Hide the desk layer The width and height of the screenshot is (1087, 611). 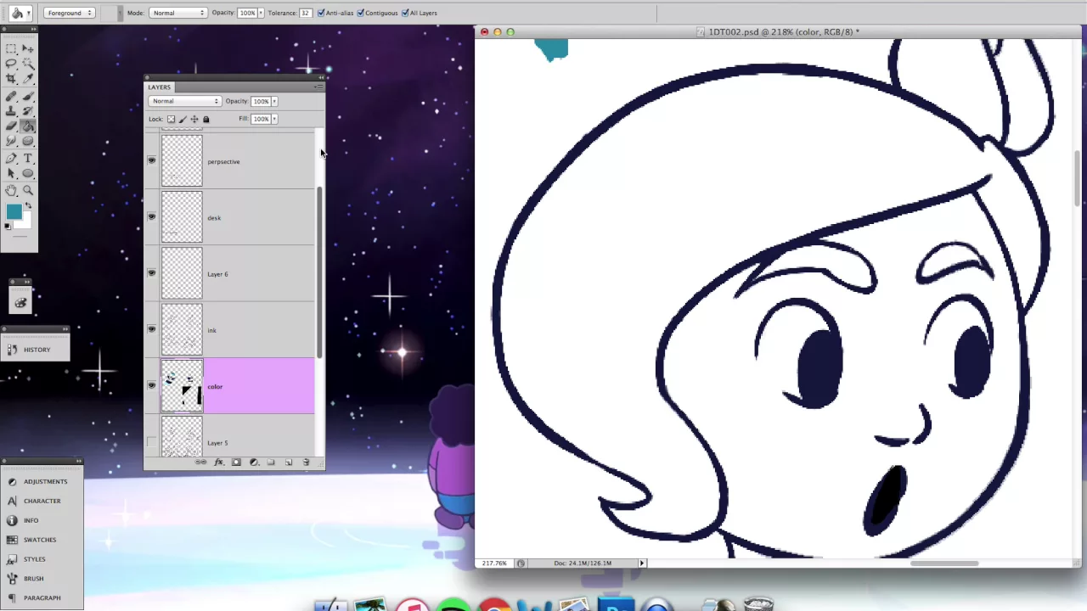pyautogui.click(x=151, y=217)
